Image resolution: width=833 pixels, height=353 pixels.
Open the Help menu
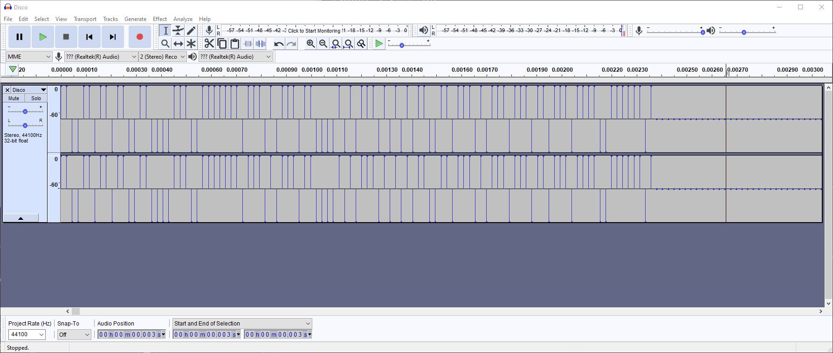click(205, 19)
